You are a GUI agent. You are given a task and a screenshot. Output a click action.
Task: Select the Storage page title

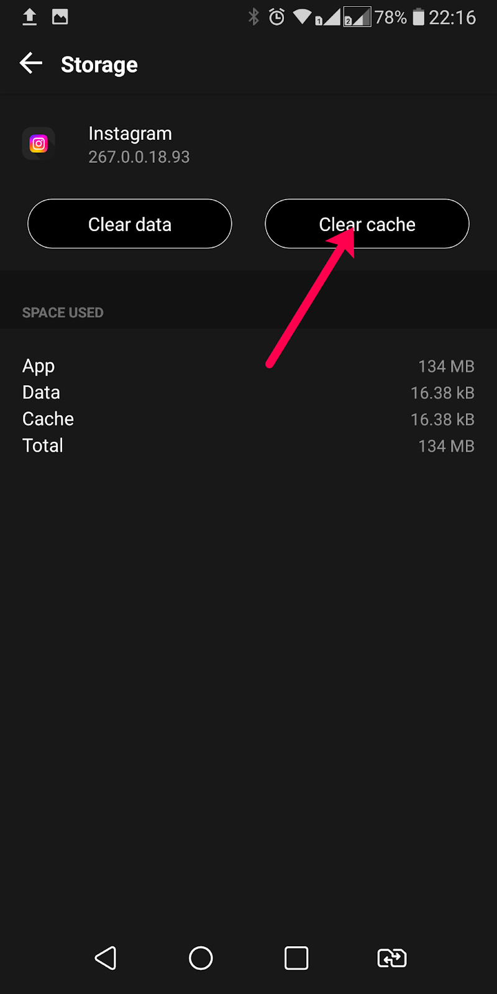point(99,65)
